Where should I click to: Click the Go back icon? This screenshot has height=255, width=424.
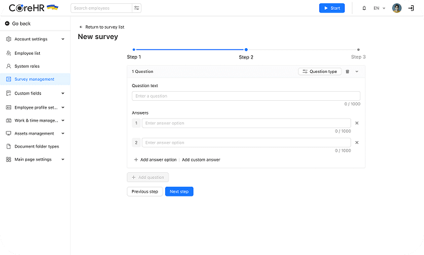tap(7, 23)
